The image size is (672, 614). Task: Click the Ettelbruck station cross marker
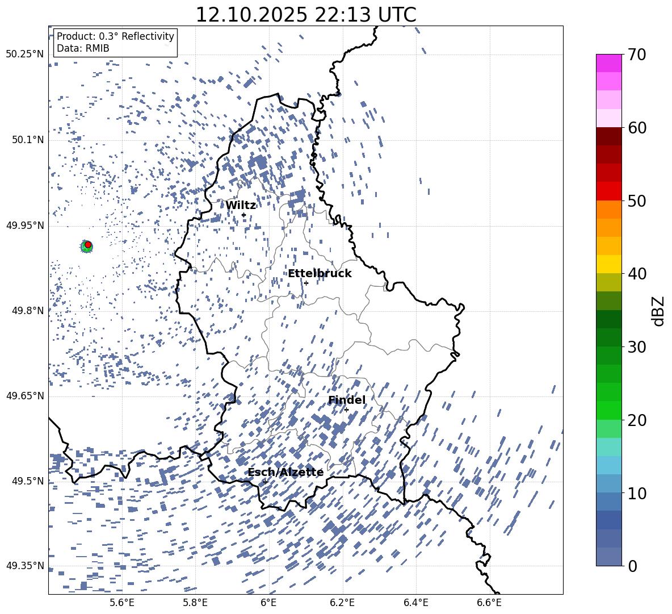tap(306, 283)
